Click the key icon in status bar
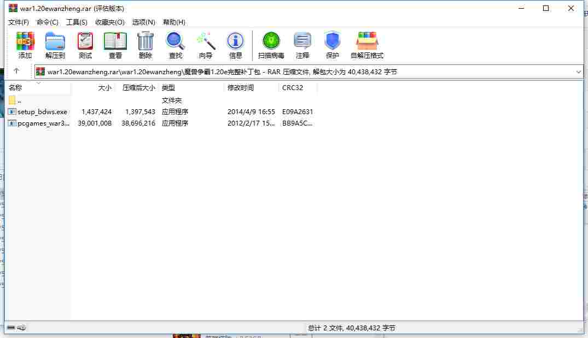 tap(21, 328)
